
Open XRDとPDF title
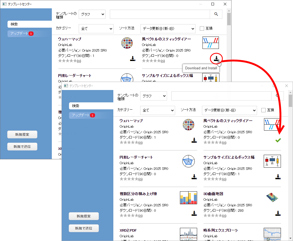(x=128, y=230)
